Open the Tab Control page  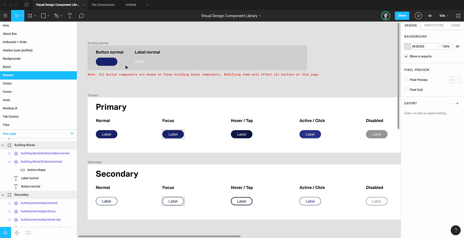(x=38, y=117)
